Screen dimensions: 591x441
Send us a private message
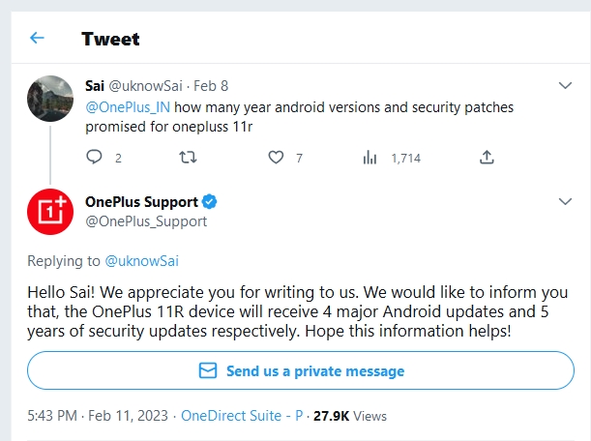point(301,370)
